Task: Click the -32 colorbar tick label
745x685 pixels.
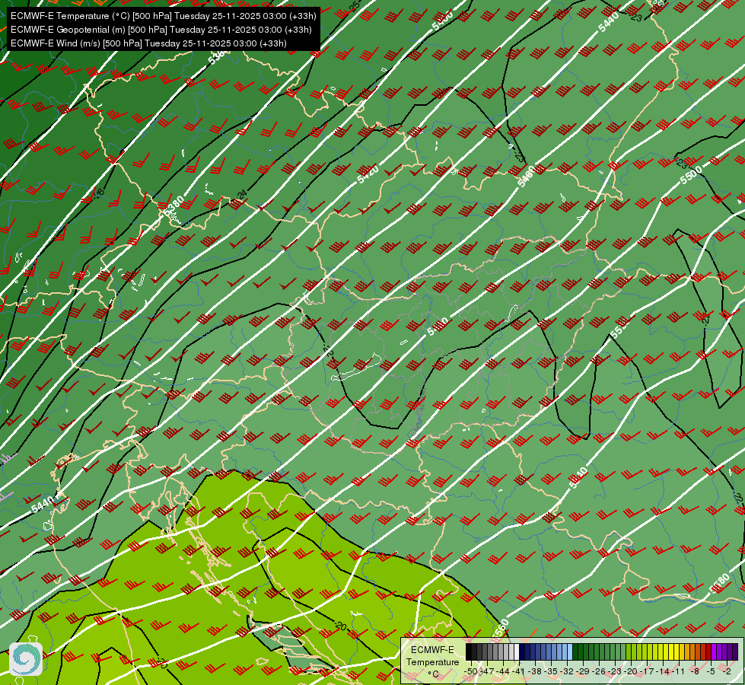Action: (567, 671)
